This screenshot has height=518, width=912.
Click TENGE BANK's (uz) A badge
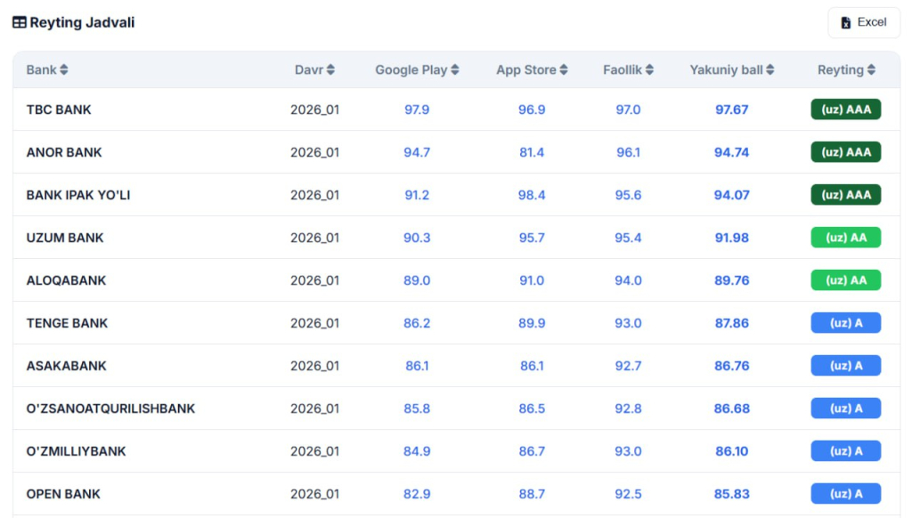tap(845, 323)
